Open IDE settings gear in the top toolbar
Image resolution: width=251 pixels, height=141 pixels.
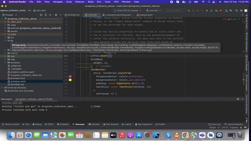[241, 11]
